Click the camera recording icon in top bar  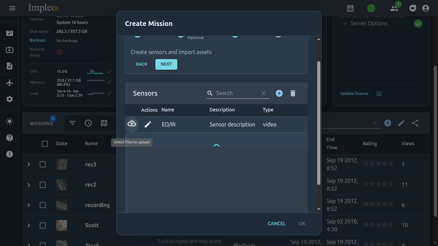[413, 8]
